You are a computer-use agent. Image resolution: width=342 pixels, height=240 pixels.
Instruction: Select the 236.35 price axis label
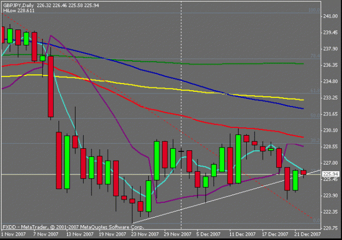[330, 65]
